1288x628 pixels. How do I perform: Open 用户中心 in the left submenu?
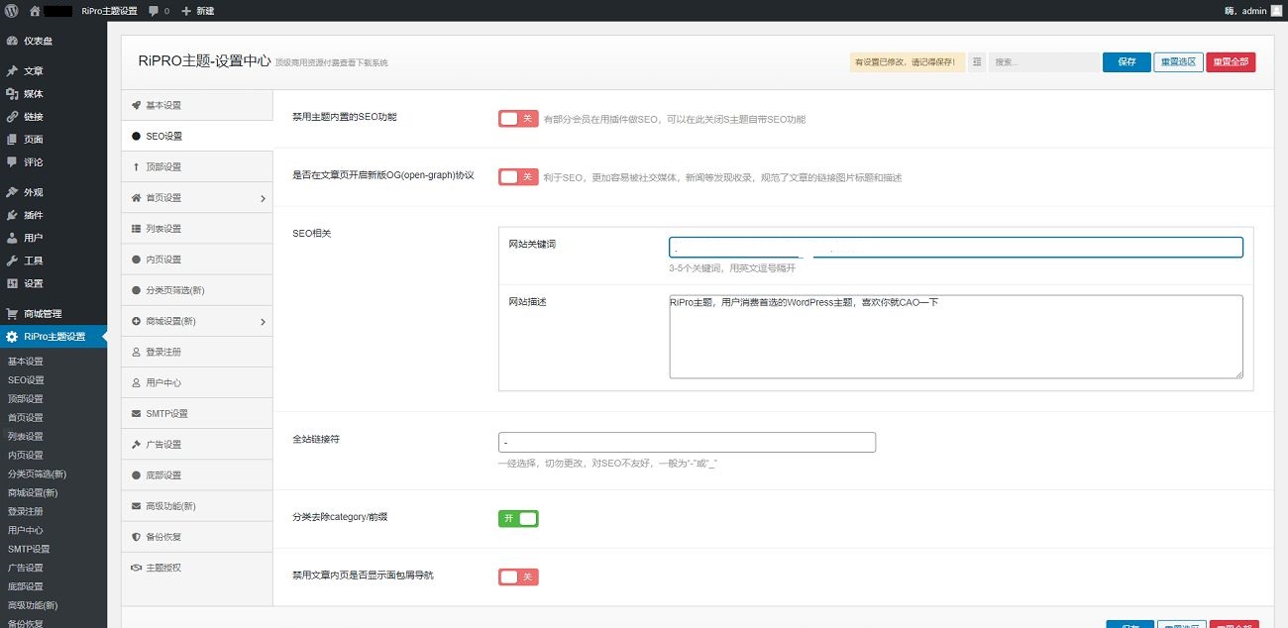pos(26,530)
